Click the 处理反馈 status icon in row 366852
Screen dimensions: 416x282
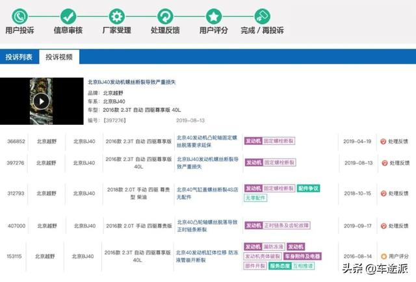(x=383, y=142)
